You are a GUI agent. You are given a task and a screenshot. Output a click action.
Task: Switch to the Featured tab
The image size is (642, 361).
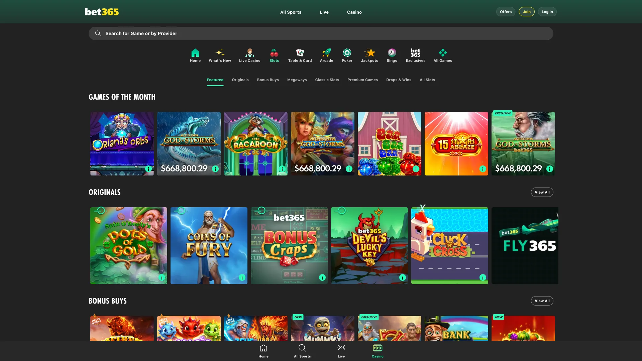(215, 80)
